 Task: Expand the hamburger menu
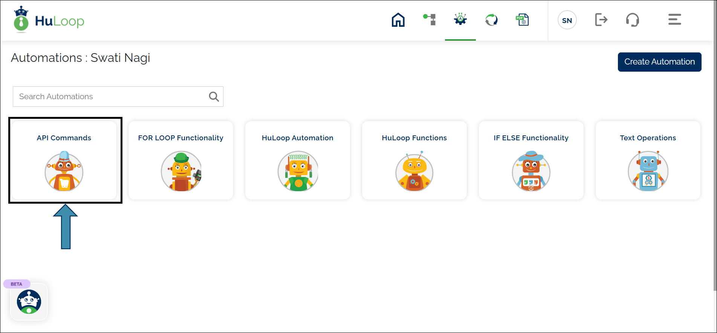(674, 20)
